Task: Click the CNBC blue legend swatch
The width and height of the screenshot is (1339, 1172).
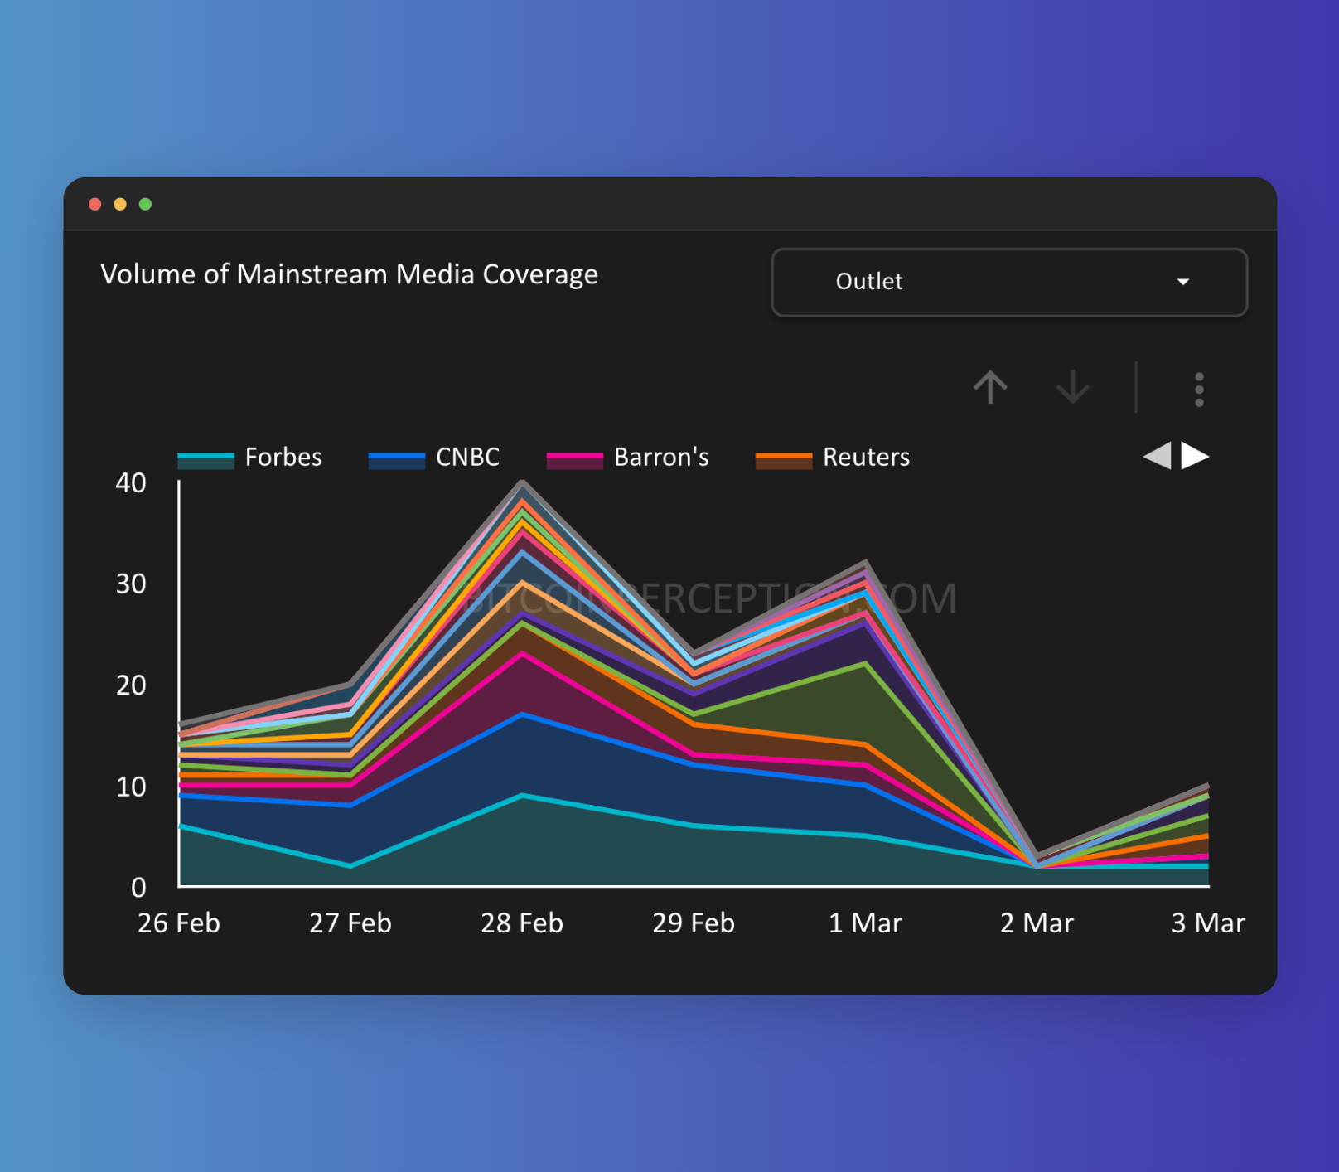Action: (x=396, y=460)
